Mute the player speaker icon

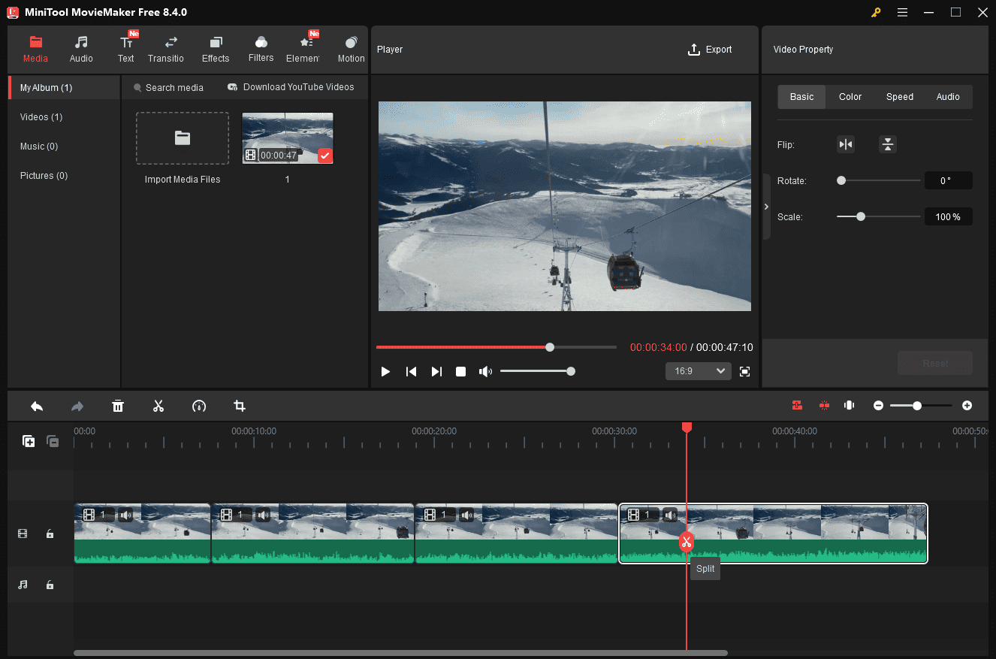[x=486, y=370]
